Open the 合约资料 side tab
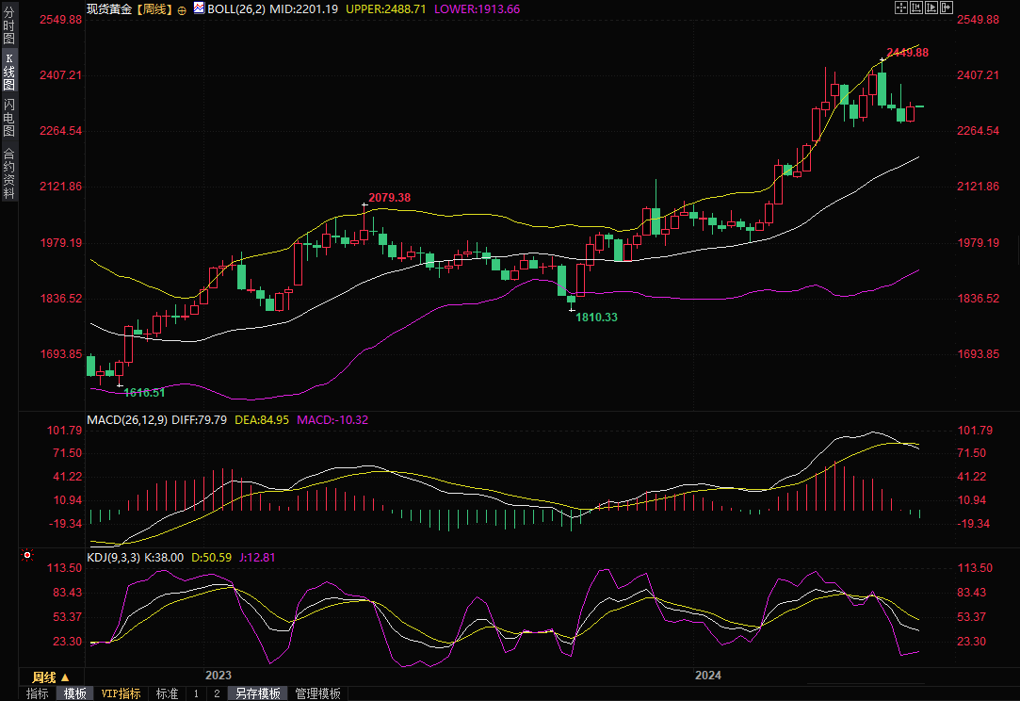Viewport: 1020px width, 701px height. [8, 173]
